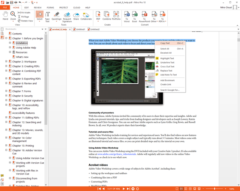Convert To PowerPoint
This screenshot has height=191, width=240.
[x=144, y=17]
